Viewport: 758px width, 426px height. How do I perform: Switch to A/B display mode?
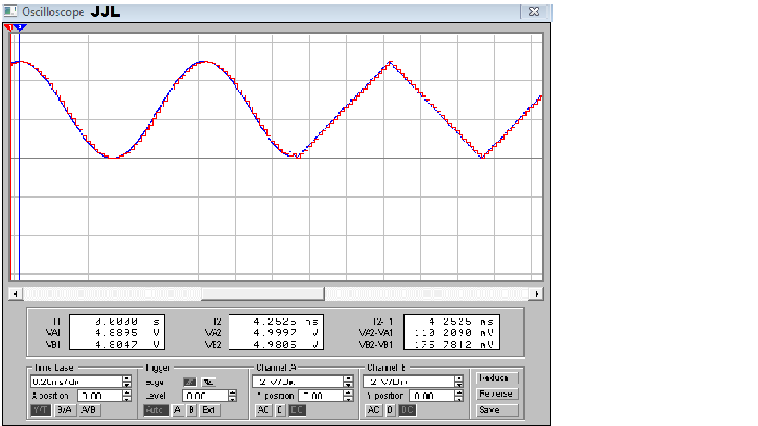[x=89, y=410]
